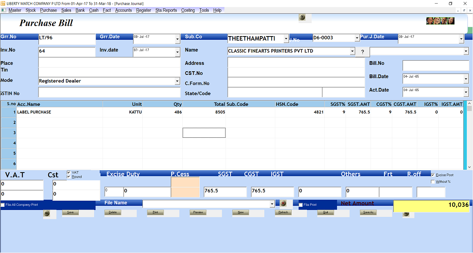This screenshot has width=473, height=253.
Task: Click the people photo thumbnail in header
Action: pos(440,21)
